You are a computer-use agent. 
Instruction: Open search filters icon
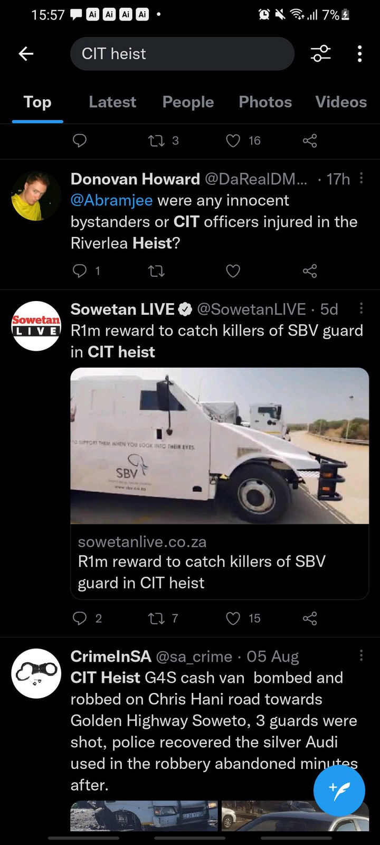coord(320,53)
